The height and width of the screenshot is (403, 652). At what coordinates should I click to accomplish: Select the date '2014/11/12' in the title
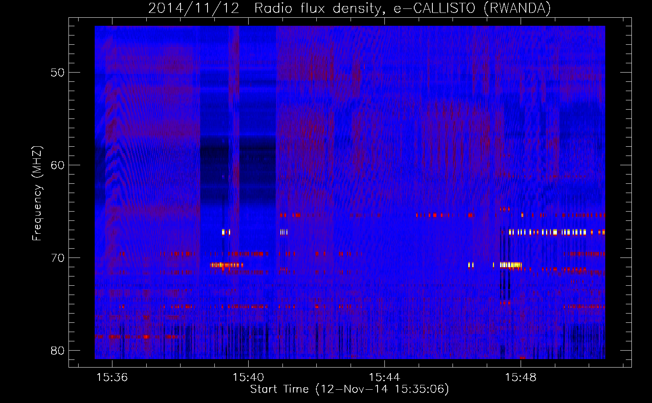[x=194, y=8]
